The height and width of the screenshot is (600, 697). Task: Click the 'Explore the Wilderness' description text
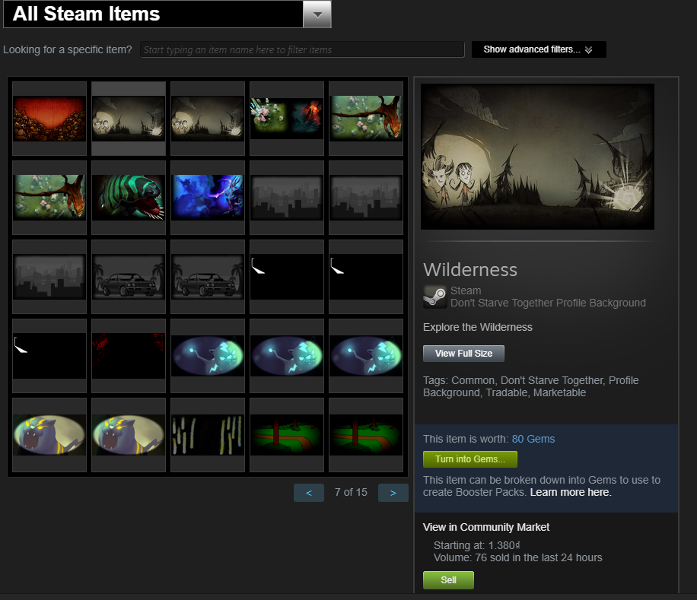click(477, 327)
